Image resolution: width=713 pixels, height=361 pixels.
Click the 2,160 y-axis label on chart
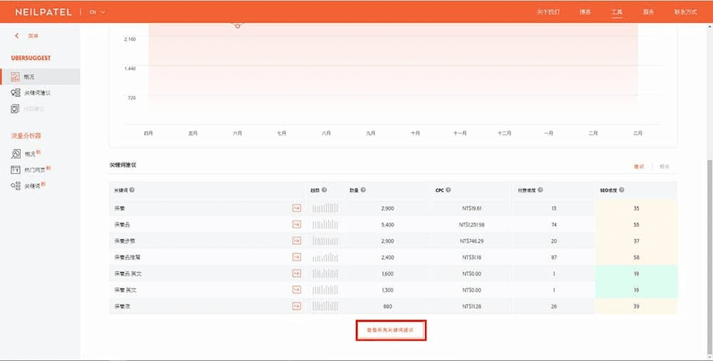130,39
